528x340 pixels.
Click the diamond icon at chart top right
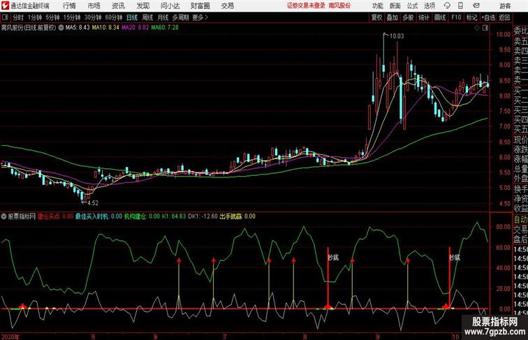(477, 28)
